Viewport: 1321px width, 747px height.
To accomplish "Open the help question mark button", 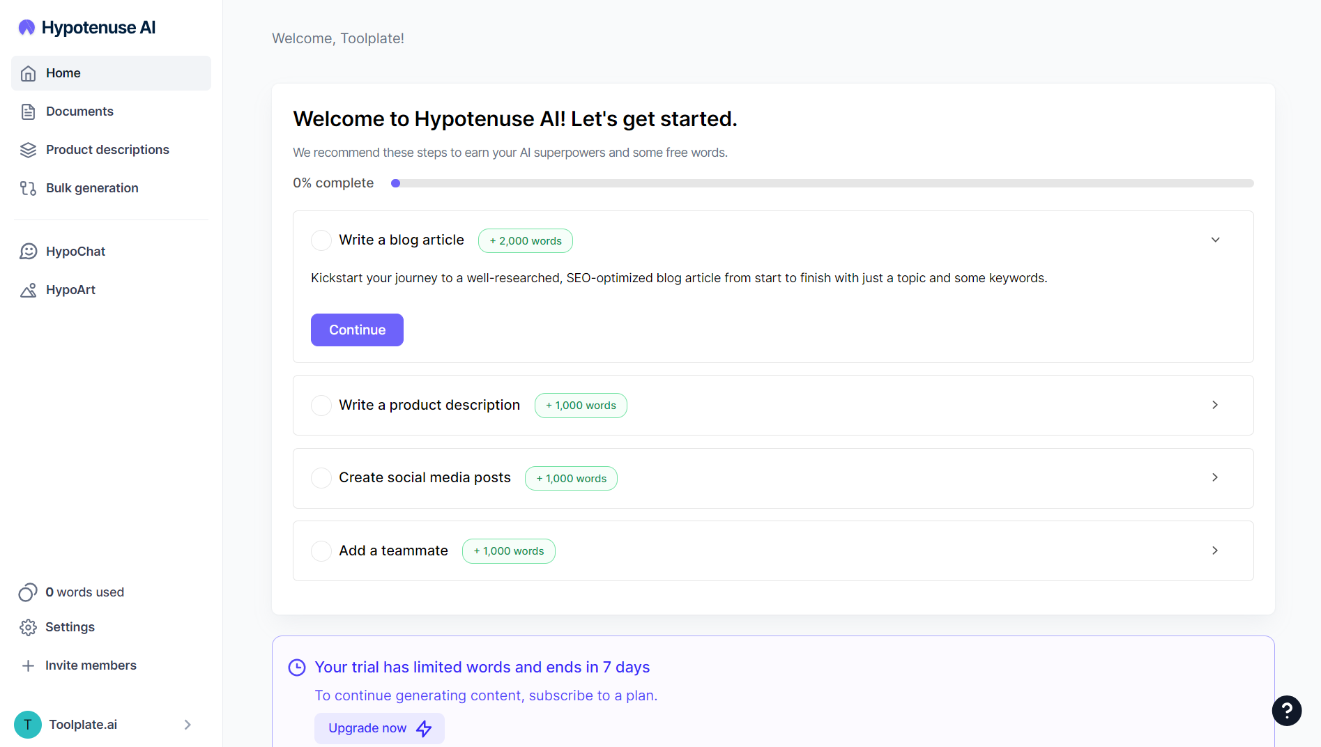I will [1287, 711].
